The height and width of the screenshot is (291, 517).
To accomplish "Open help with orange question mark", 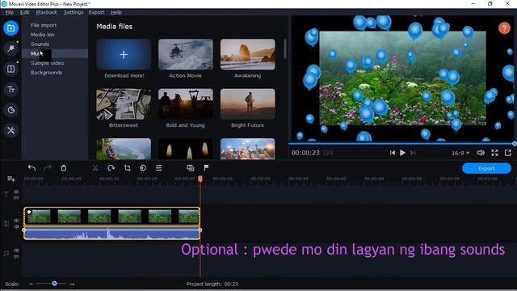I will 504,28.
